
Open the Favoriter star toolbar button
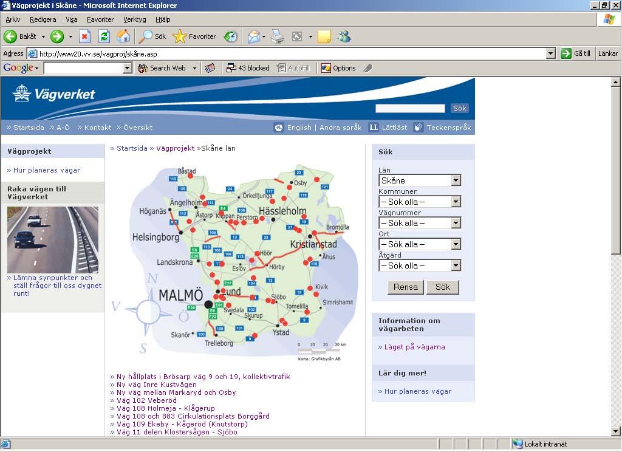point(194,36)
